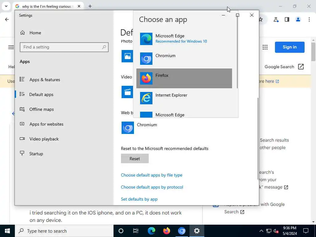Open Video playback settings
This screenshot has width=316, height=237.
point(39,139)
